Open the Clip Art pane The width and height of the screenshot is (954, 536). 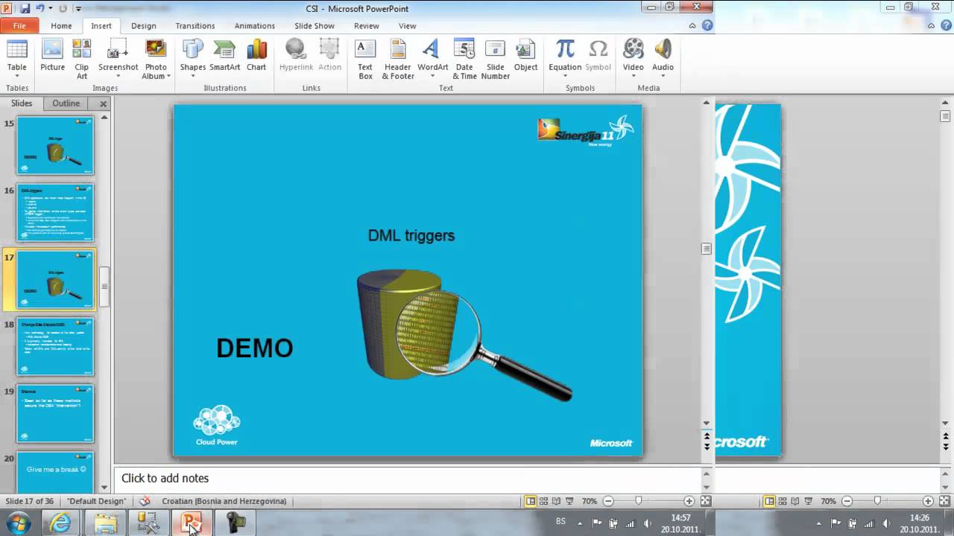(82, 59)
